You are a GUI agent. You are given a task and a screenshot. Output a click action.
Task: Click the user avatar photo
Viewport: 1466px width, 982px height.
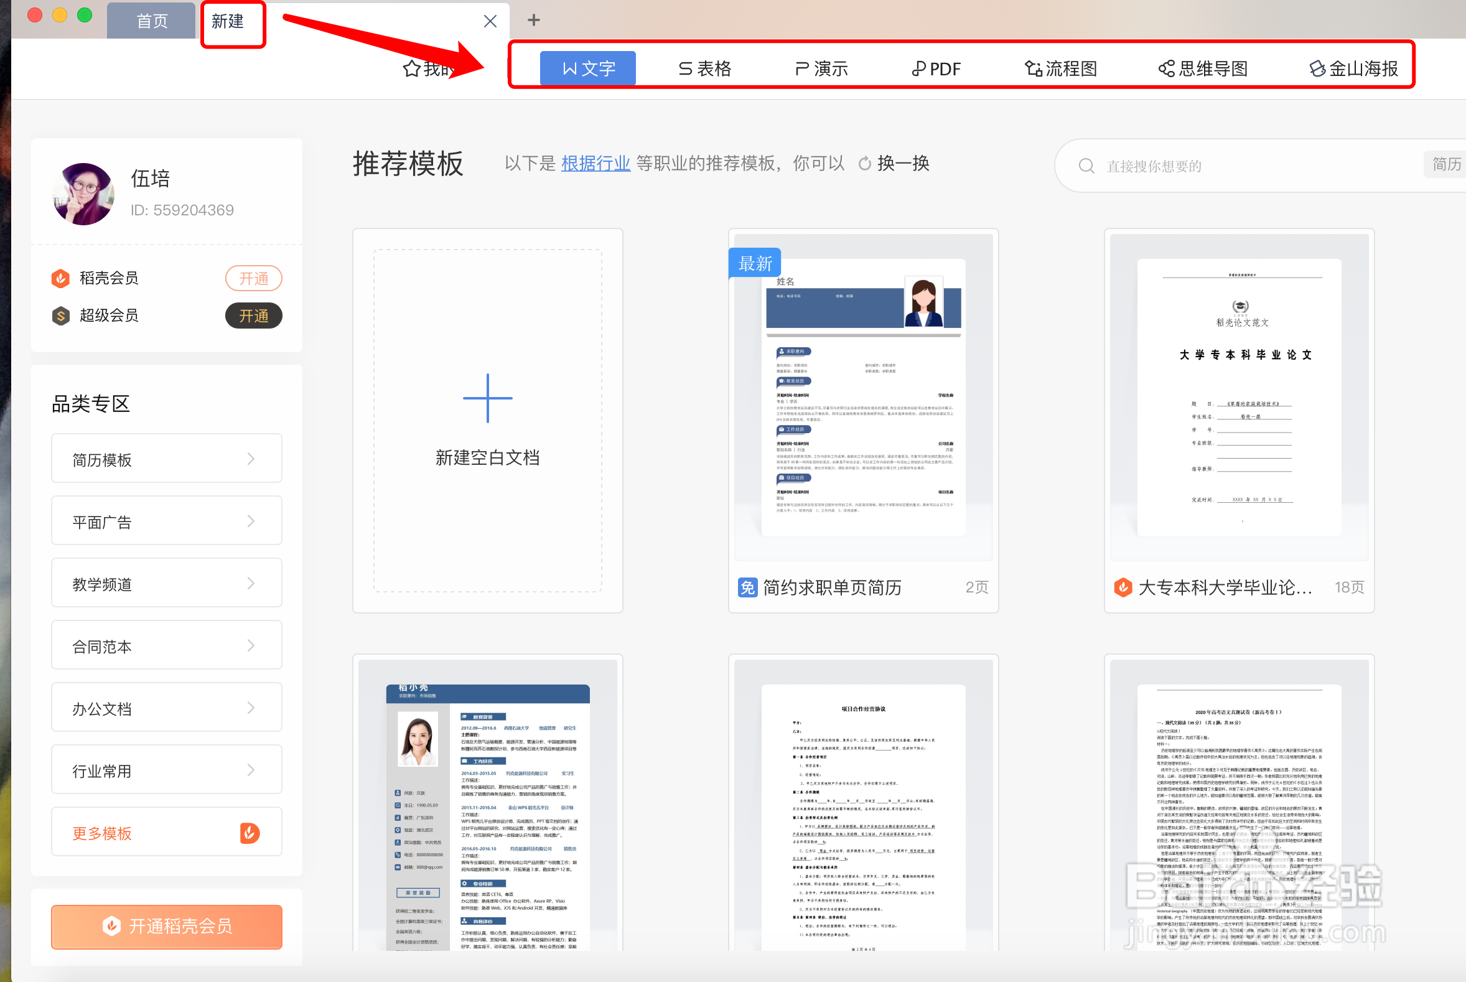tap(83, 194)
